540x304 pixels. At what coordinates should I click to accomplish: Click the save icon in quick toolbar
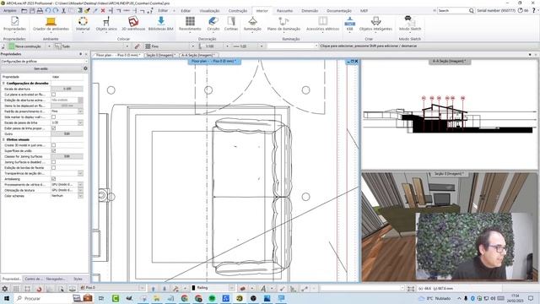pos(32,11)
